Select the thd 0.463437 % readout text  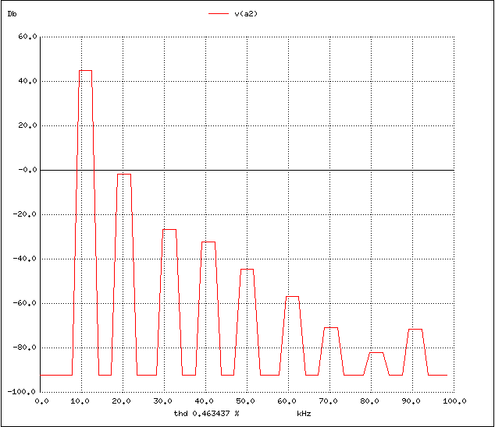coord(207,414)
